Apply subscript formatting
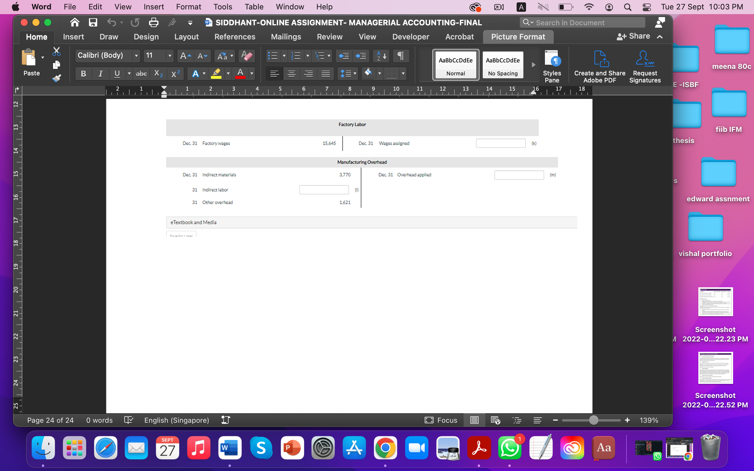The height and width of the screenshot is (471, 754). (x=158, y=74)
